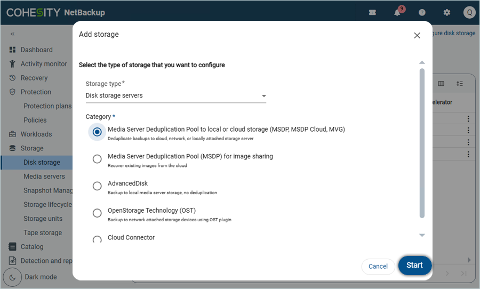Cancel the Add storage dialog

click(378, 266)
